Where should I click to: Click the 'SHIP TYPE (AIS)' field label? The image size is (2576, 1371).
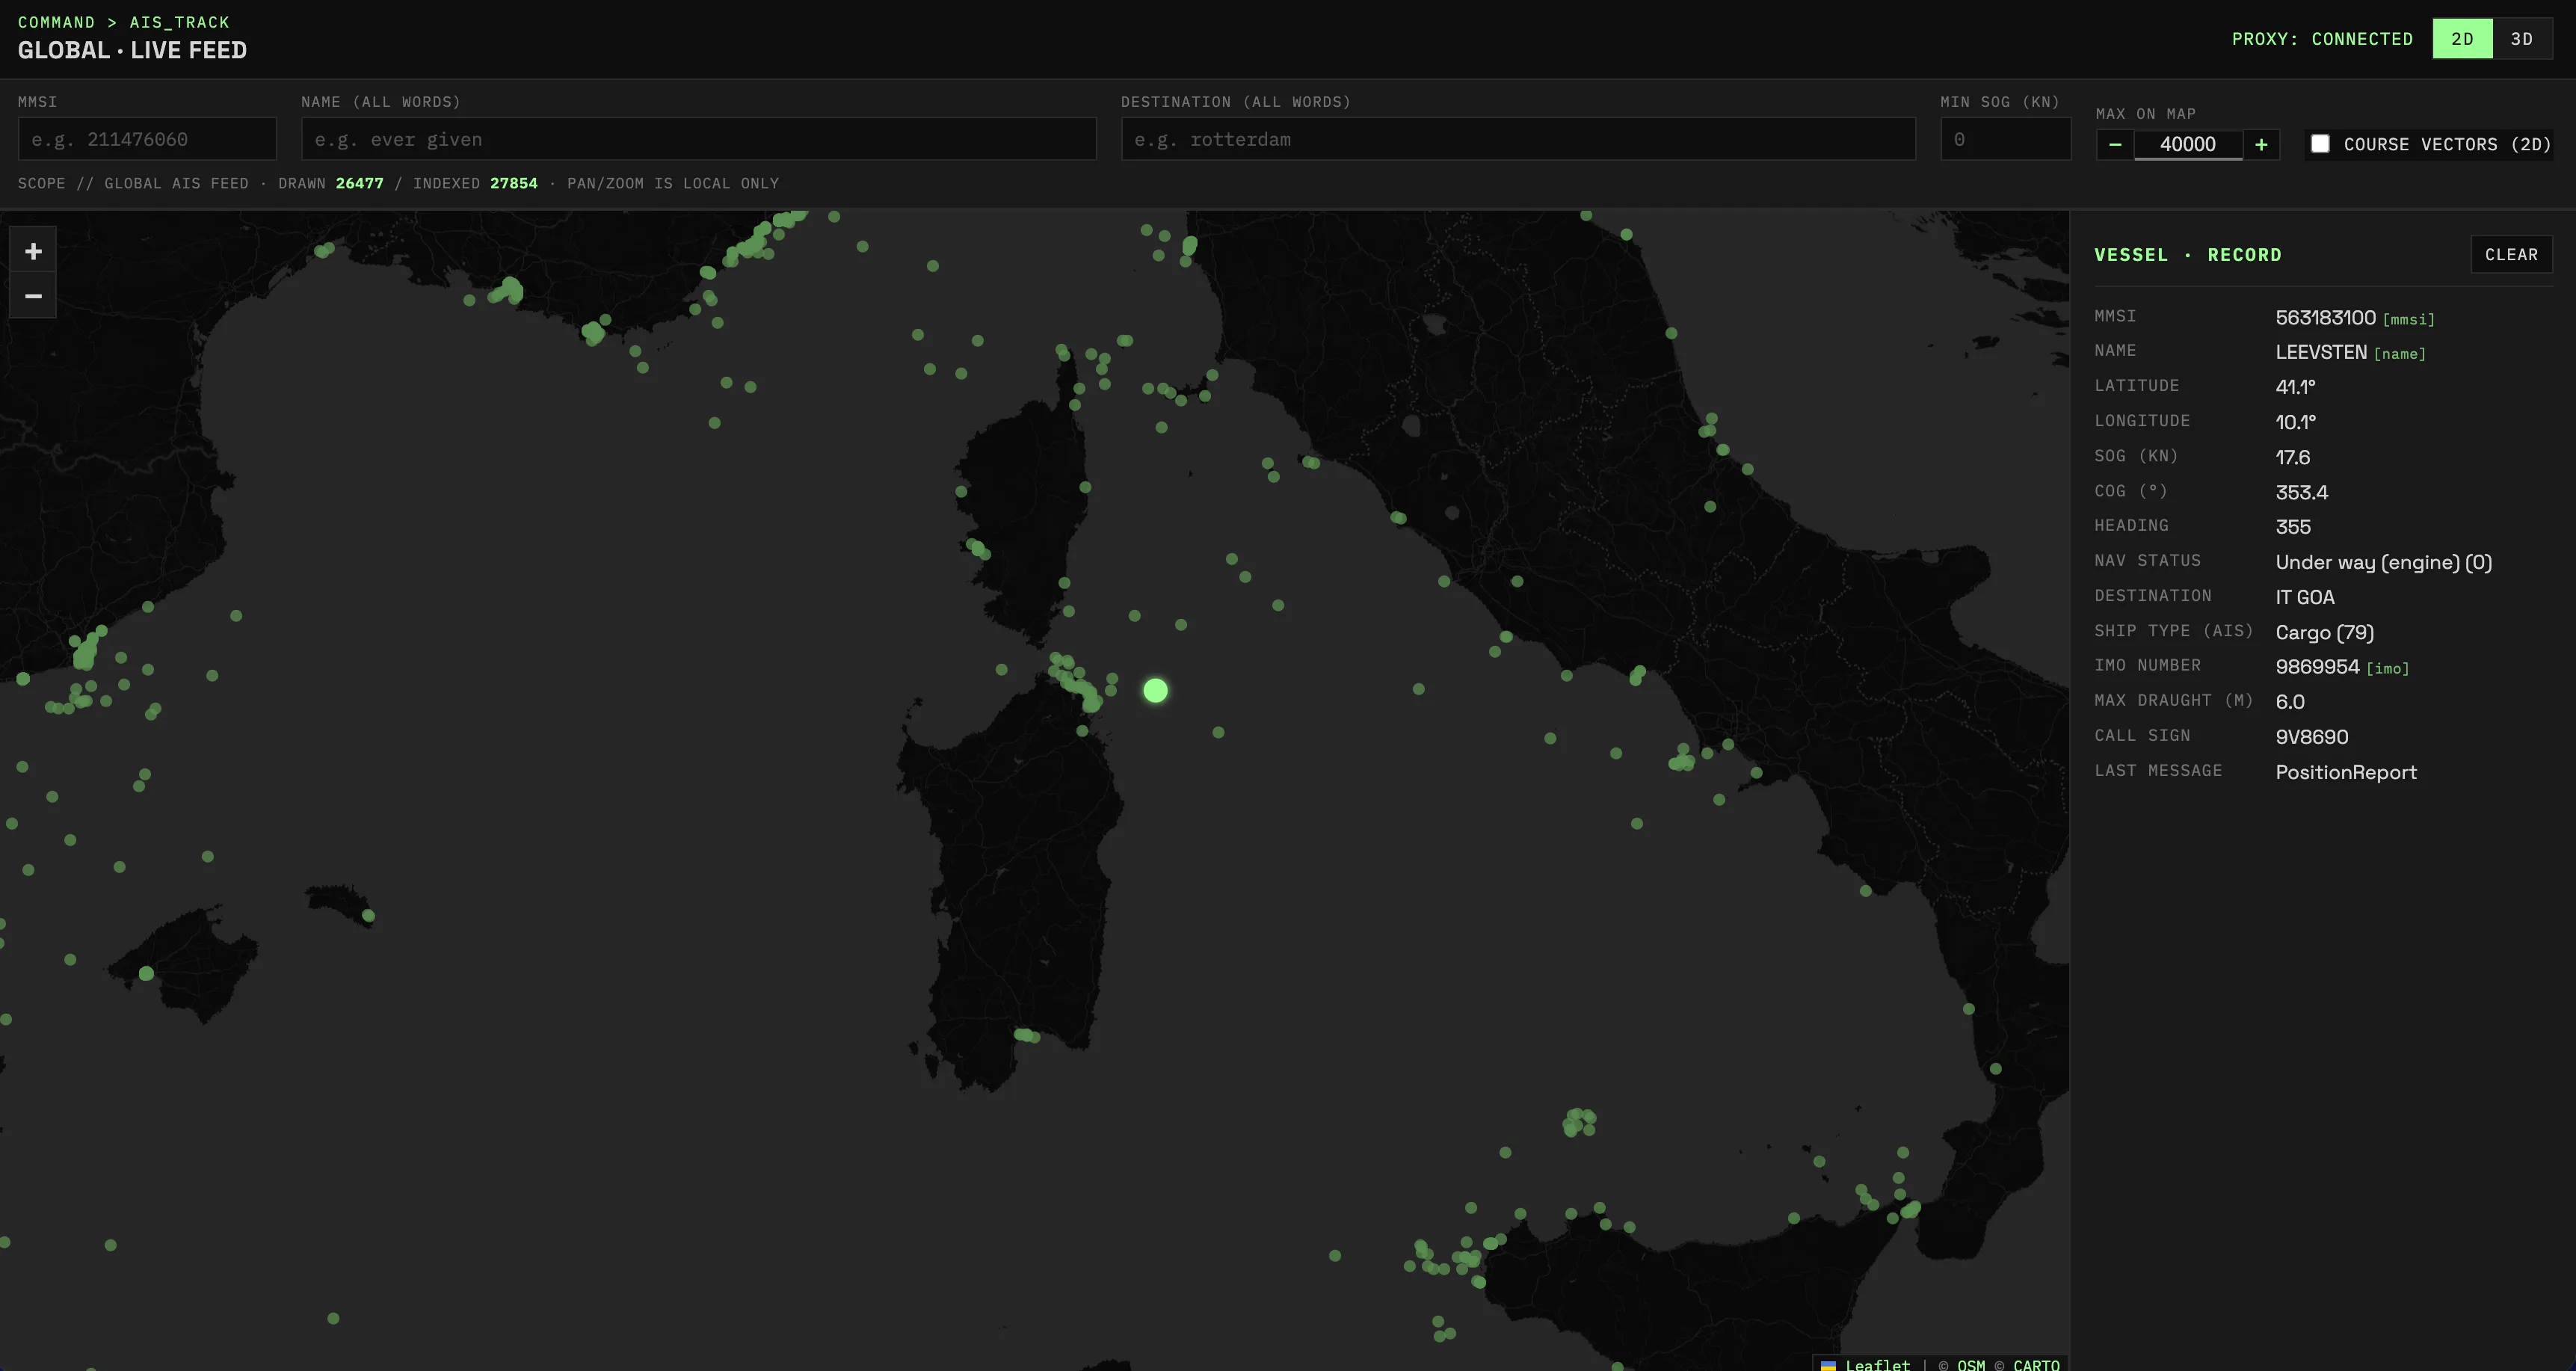(x=2174, y=631)
